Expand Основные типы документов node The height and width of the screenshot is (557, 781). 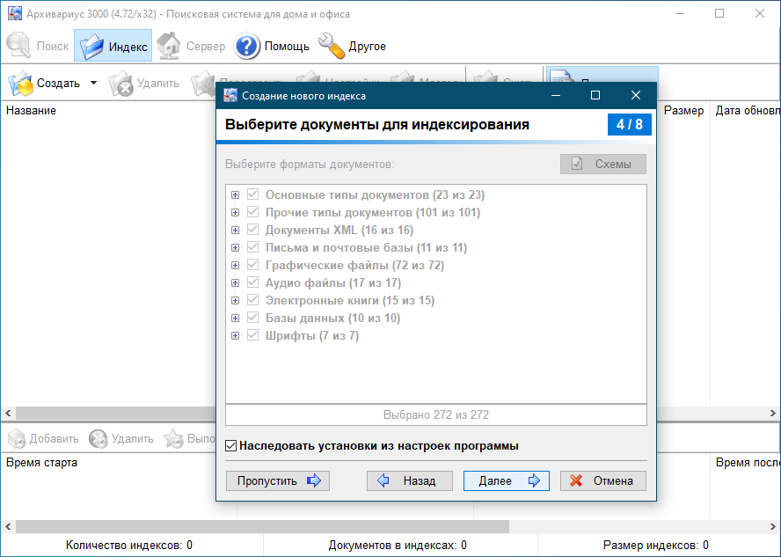pos(235,194)
